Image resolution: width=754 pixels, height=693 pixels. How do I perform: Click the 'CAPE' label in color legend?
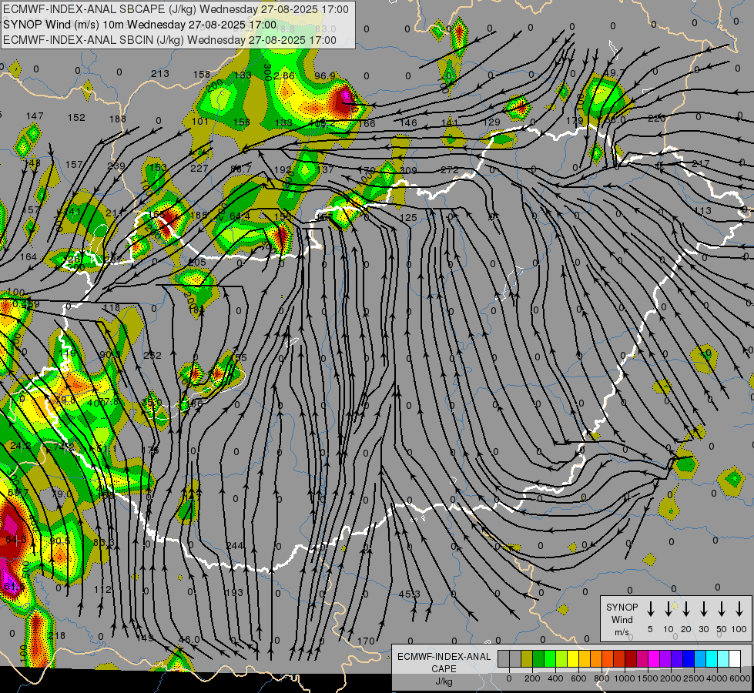click(x=444, y=669)
